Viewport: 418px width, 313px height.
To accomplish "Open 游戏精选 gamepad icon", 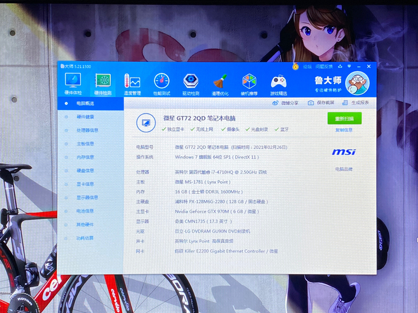I will coord(278,84).
